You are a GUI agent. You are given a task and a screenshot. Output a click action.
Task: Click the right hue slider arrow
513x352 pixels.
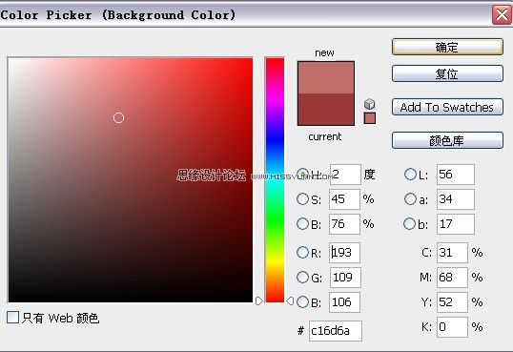[x=290, y=300]
